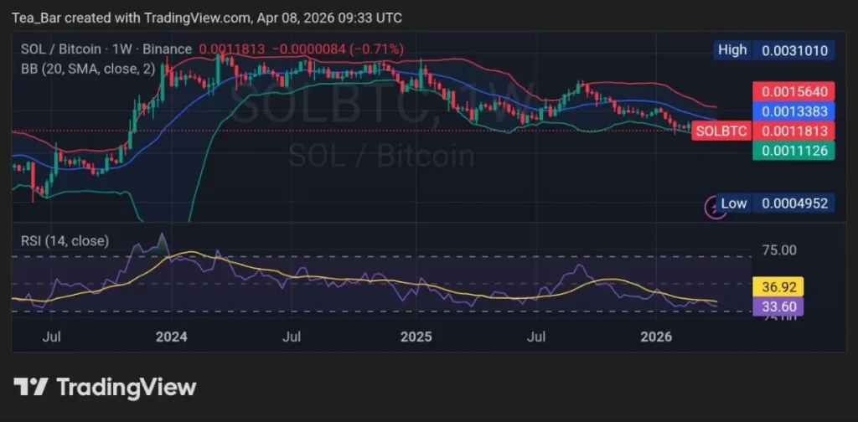Click the 2025 marker on time axis

coord(415,337)
